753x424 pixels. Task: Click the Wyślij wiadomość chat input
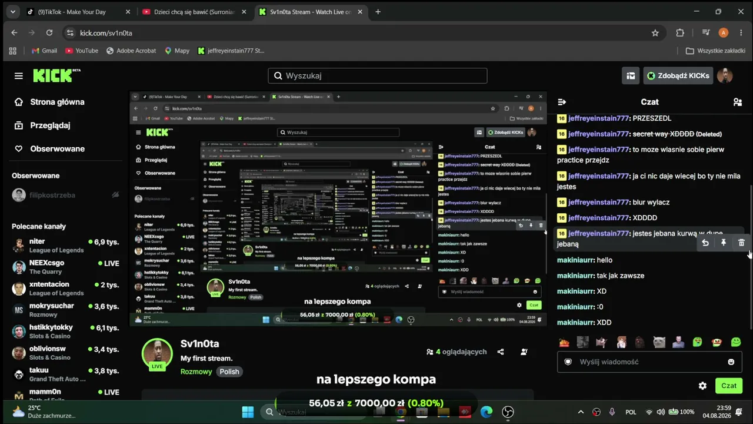(x=649, y=362)
